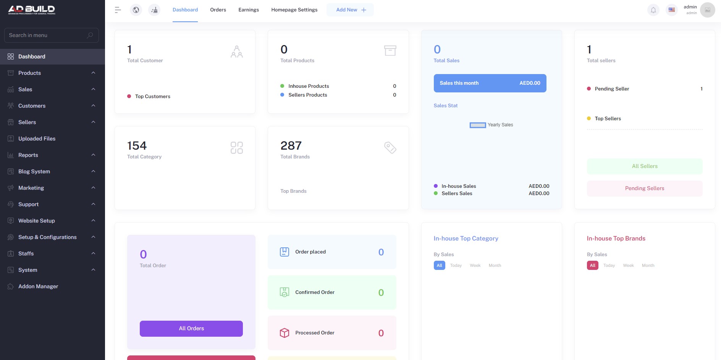The height and width of the screenshot is (360, 721).
Task: Open the Orders top tab
Action: (x=218, y=10)
